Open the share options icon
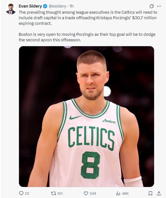The width and height of the screenshot is (166, 198). [x=159, y=193]
